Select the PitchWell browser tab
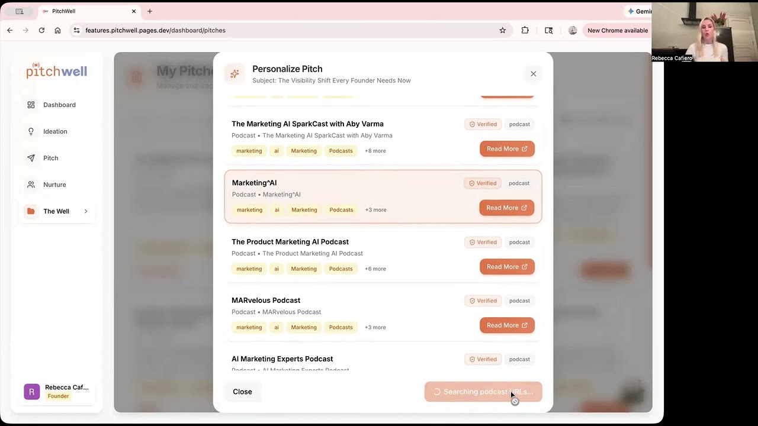The image size is (758, 426). click(89, 11)
